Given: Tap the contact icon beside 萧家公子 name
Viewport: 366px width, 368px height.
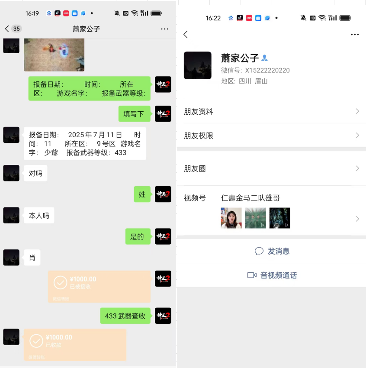Looking at the screenshot, I should tap(264, 58).
